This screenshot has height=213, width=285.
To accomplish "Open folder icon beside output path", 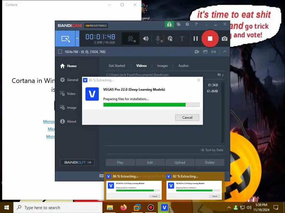I will click(x=219, y=75).
